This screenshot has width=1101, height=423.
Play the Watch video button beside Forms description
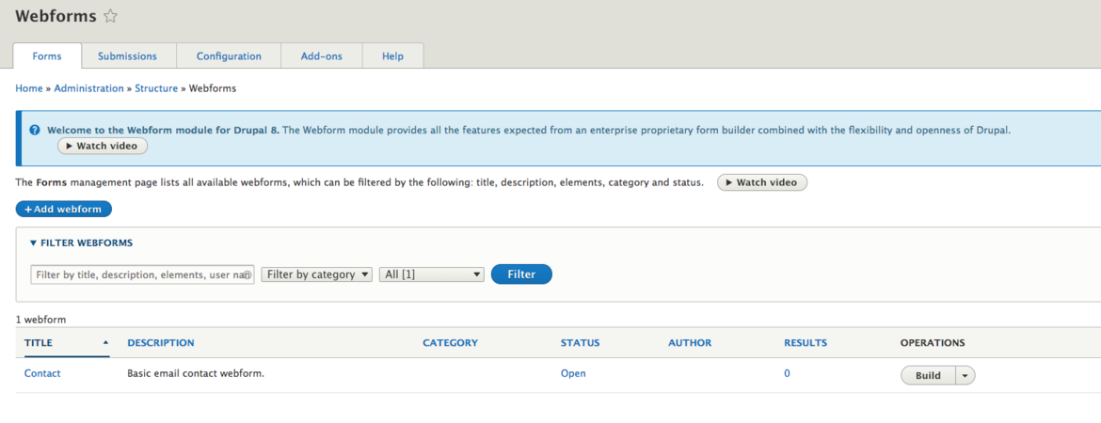pyautogui.click(x=761, y=182)
